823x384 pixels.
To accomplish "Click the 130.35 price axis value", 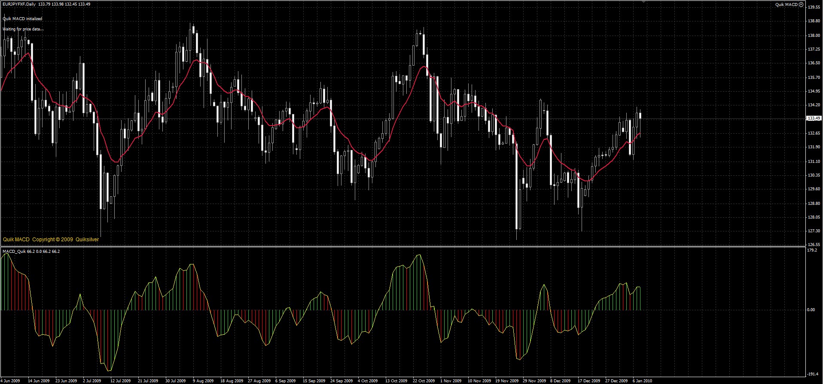I will click(814, 175).
